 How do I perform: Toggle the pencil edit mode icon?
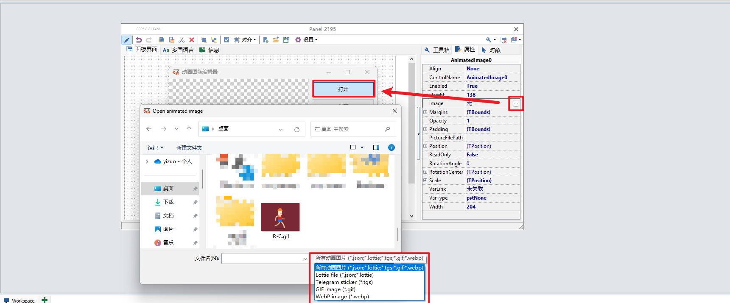(x=126, y=40)
